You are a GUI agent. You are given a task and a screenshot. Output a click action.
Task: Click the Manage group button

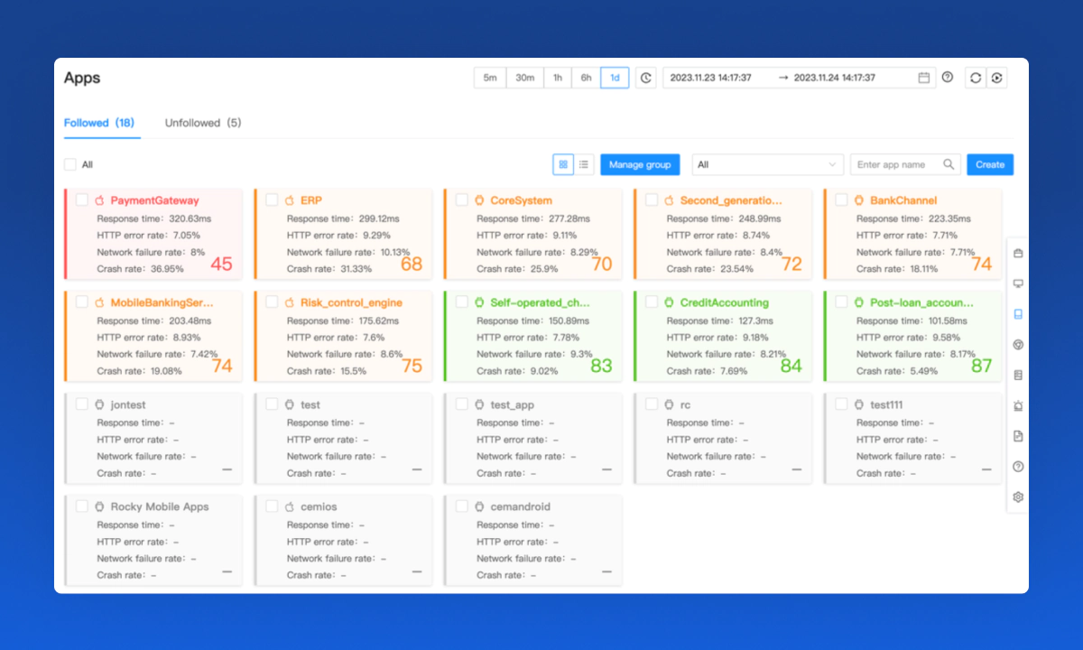click(640, 164)
